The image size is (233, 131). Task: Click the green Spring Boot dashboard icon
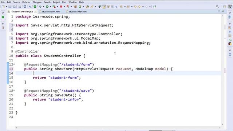click(35, 7)
